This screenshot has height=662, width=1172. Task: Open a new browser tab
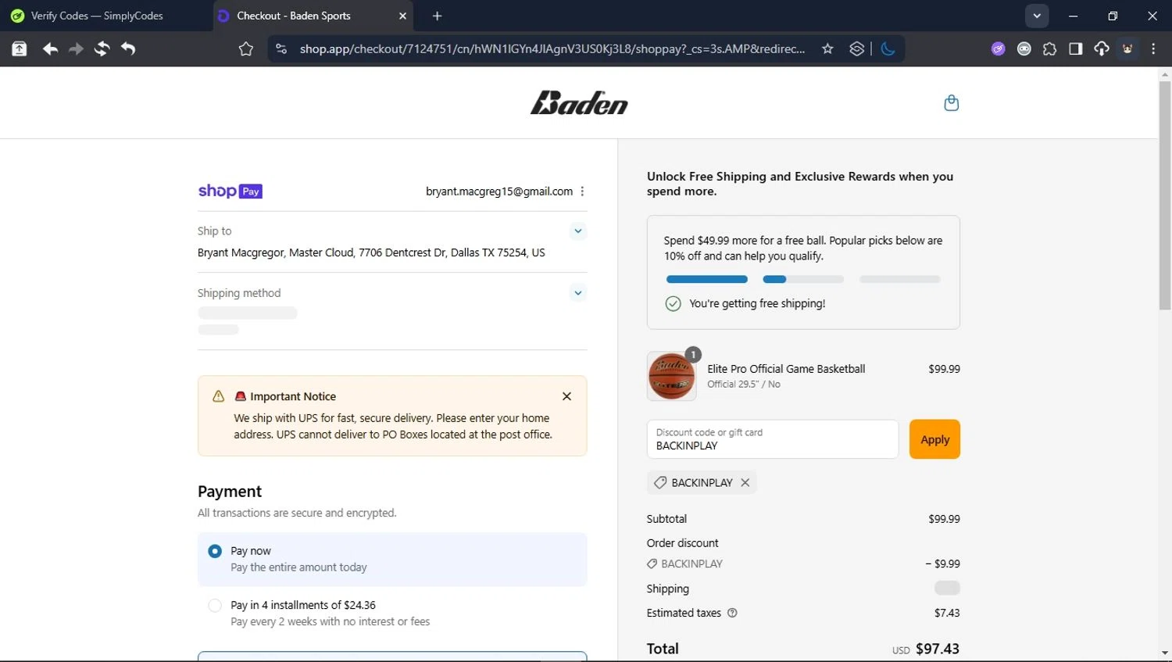pos(437,16)
